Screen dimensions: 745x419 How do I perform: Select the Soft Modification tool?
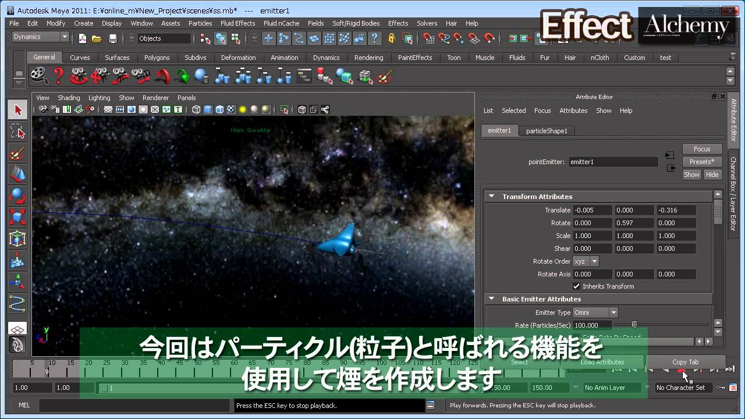point(17,261)
